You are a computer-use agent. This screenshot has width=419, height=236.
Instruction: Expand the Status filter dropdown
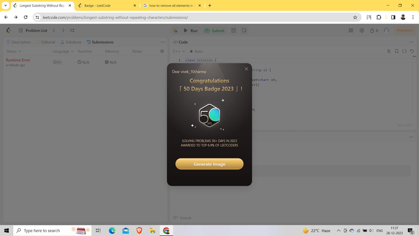pyautogui.click(x=14, y=51)
